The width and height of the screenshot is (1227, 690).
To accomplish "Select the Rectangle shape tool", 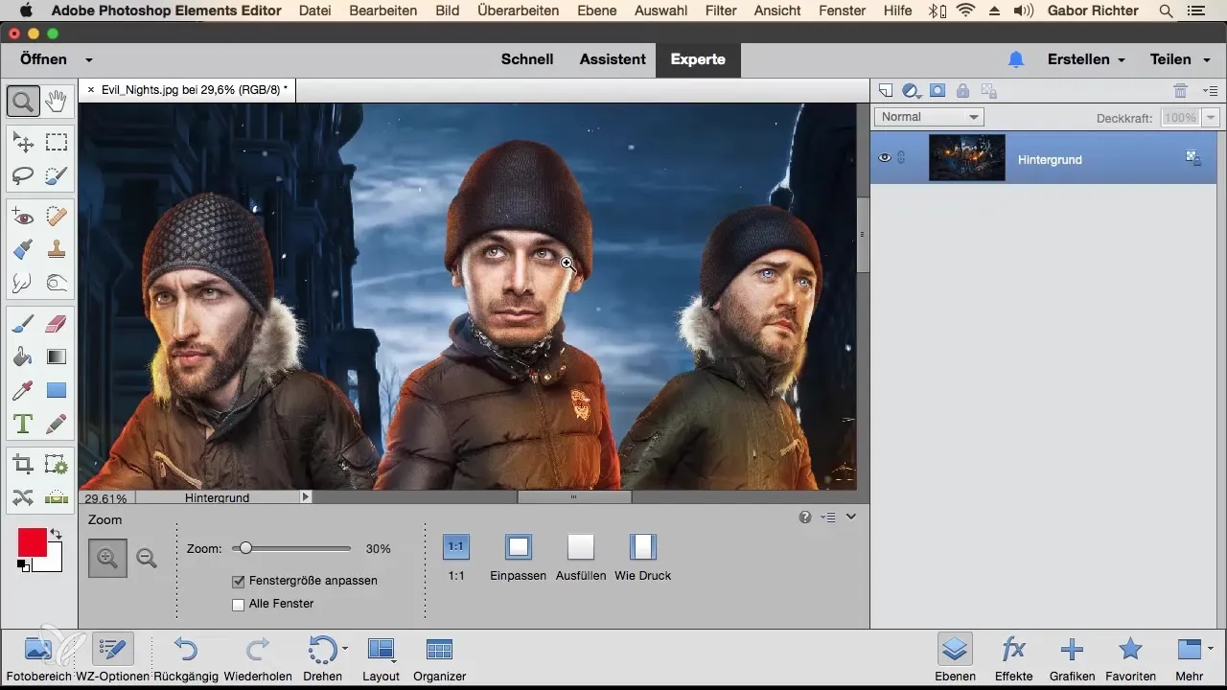I will click(x=57, y=390).
